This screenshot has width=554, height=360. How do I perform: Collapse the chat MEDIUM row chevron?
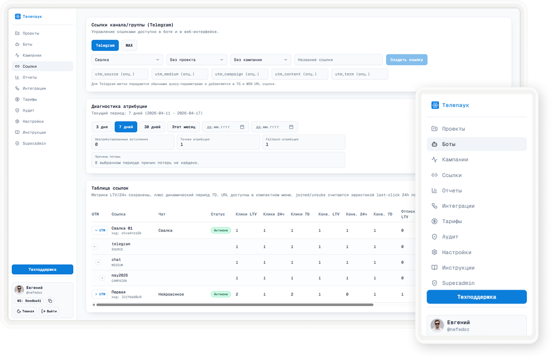point(99,262)
